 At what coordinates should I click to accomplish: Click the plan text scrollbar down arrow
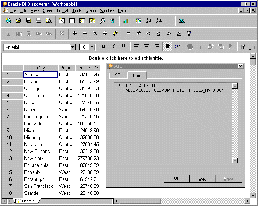[x=235, y=161]
